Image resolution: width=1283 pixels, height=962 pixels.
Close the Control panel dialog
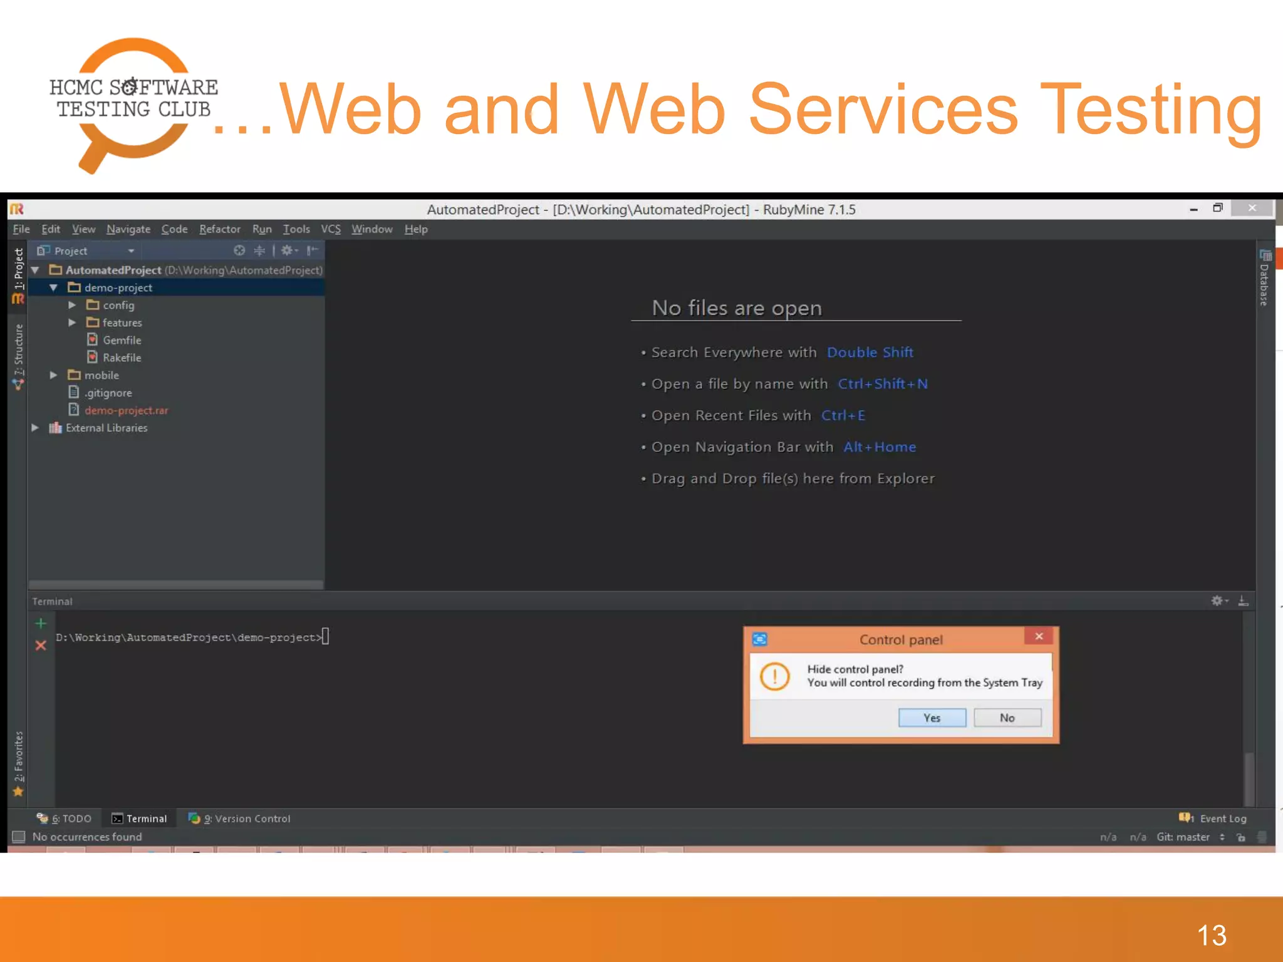coord(1039,636)
